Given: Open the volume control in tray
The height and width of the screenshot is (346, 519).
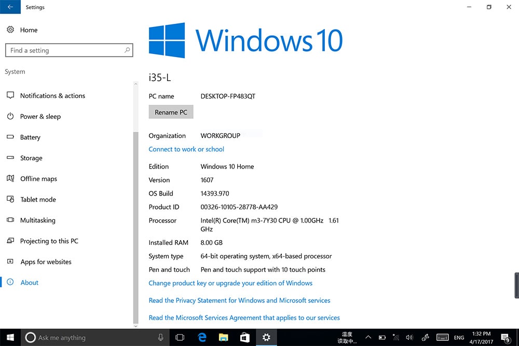Looking at the screenshot, I should pos(409,337).
